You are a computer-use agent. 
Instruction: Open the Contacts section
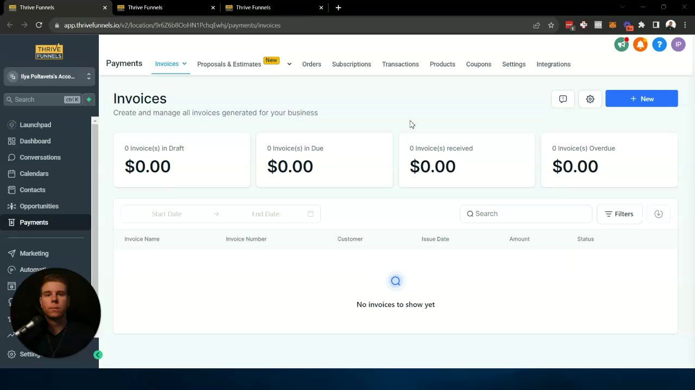pyautogui.click(x=33, y=190)
